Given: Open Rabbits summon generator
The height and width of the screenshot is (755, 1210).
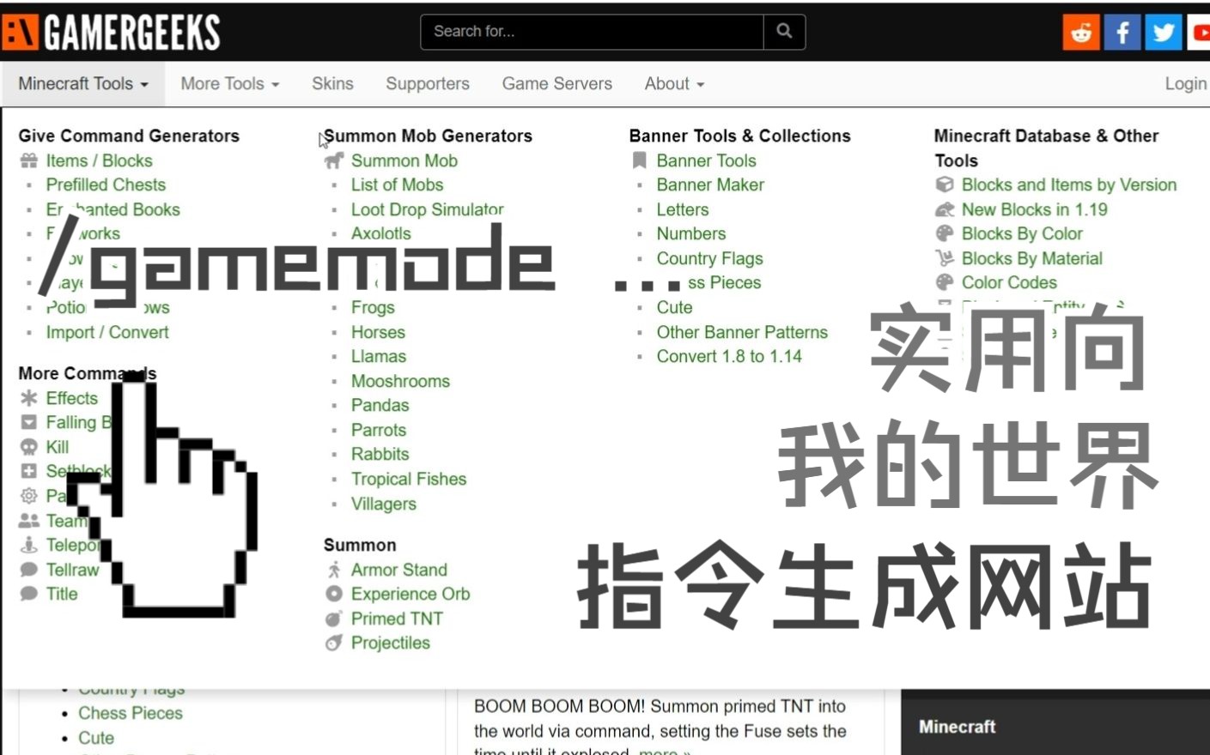Looking at the screenshot, I should tap(380, 454).
